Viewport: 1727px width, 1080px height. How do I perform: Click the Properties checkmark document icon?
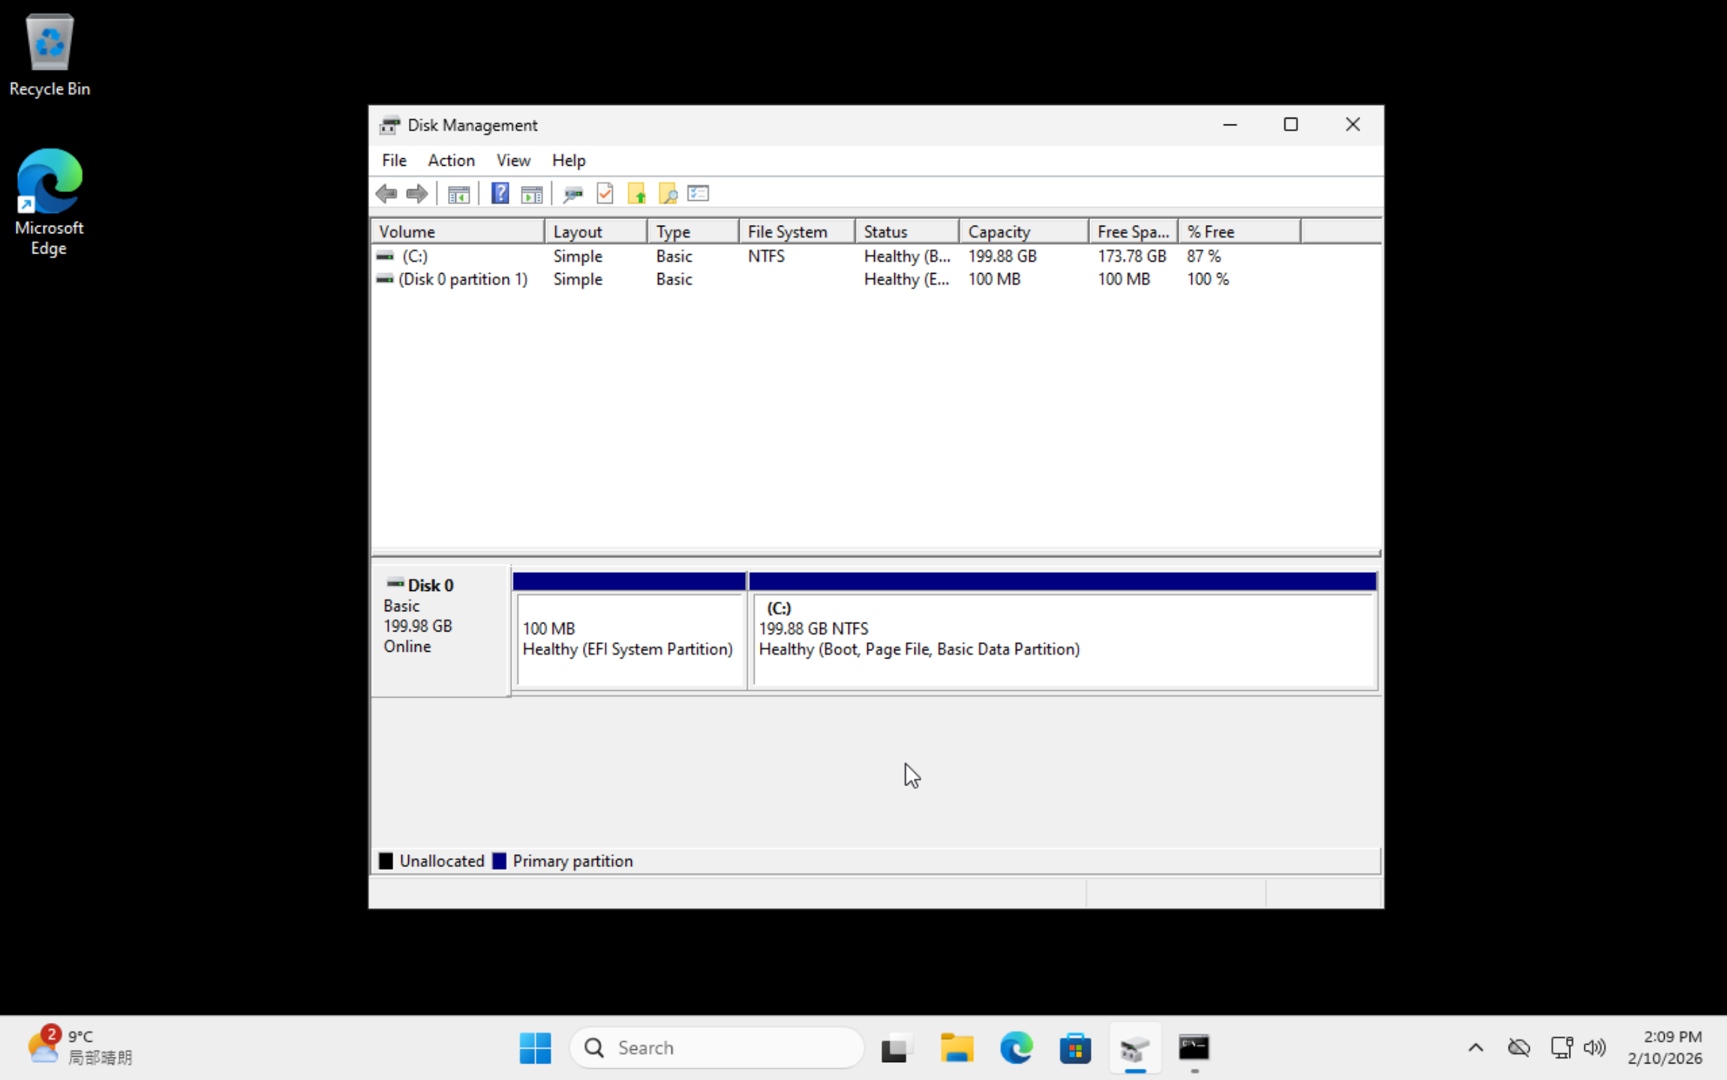pyautogui.click(x=605, y=194)
